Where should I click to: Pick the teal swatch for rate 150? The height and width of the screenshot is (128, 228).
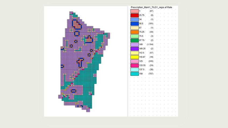pyautogui.click(x=134, y=74)
